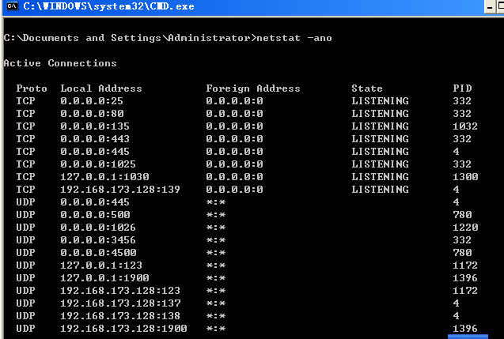This screenshot has width=504, height=339.
Task: Click LISTENING state in the 192.168.173.128:139 row
Action: coord(381,190)
